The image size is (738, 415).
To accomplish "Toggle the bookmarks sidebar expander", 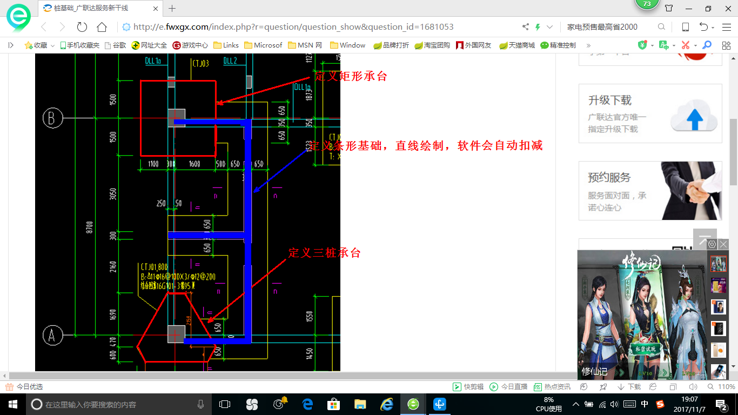I will [x=11, y=45].
